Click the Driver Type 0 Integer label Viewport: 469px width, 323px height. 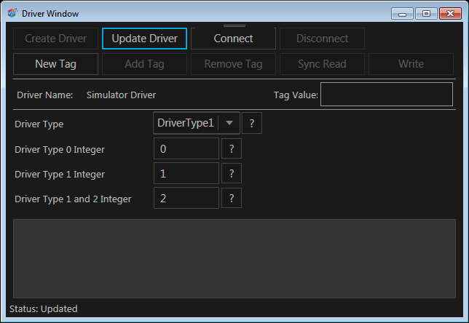(x=60, y=149)
